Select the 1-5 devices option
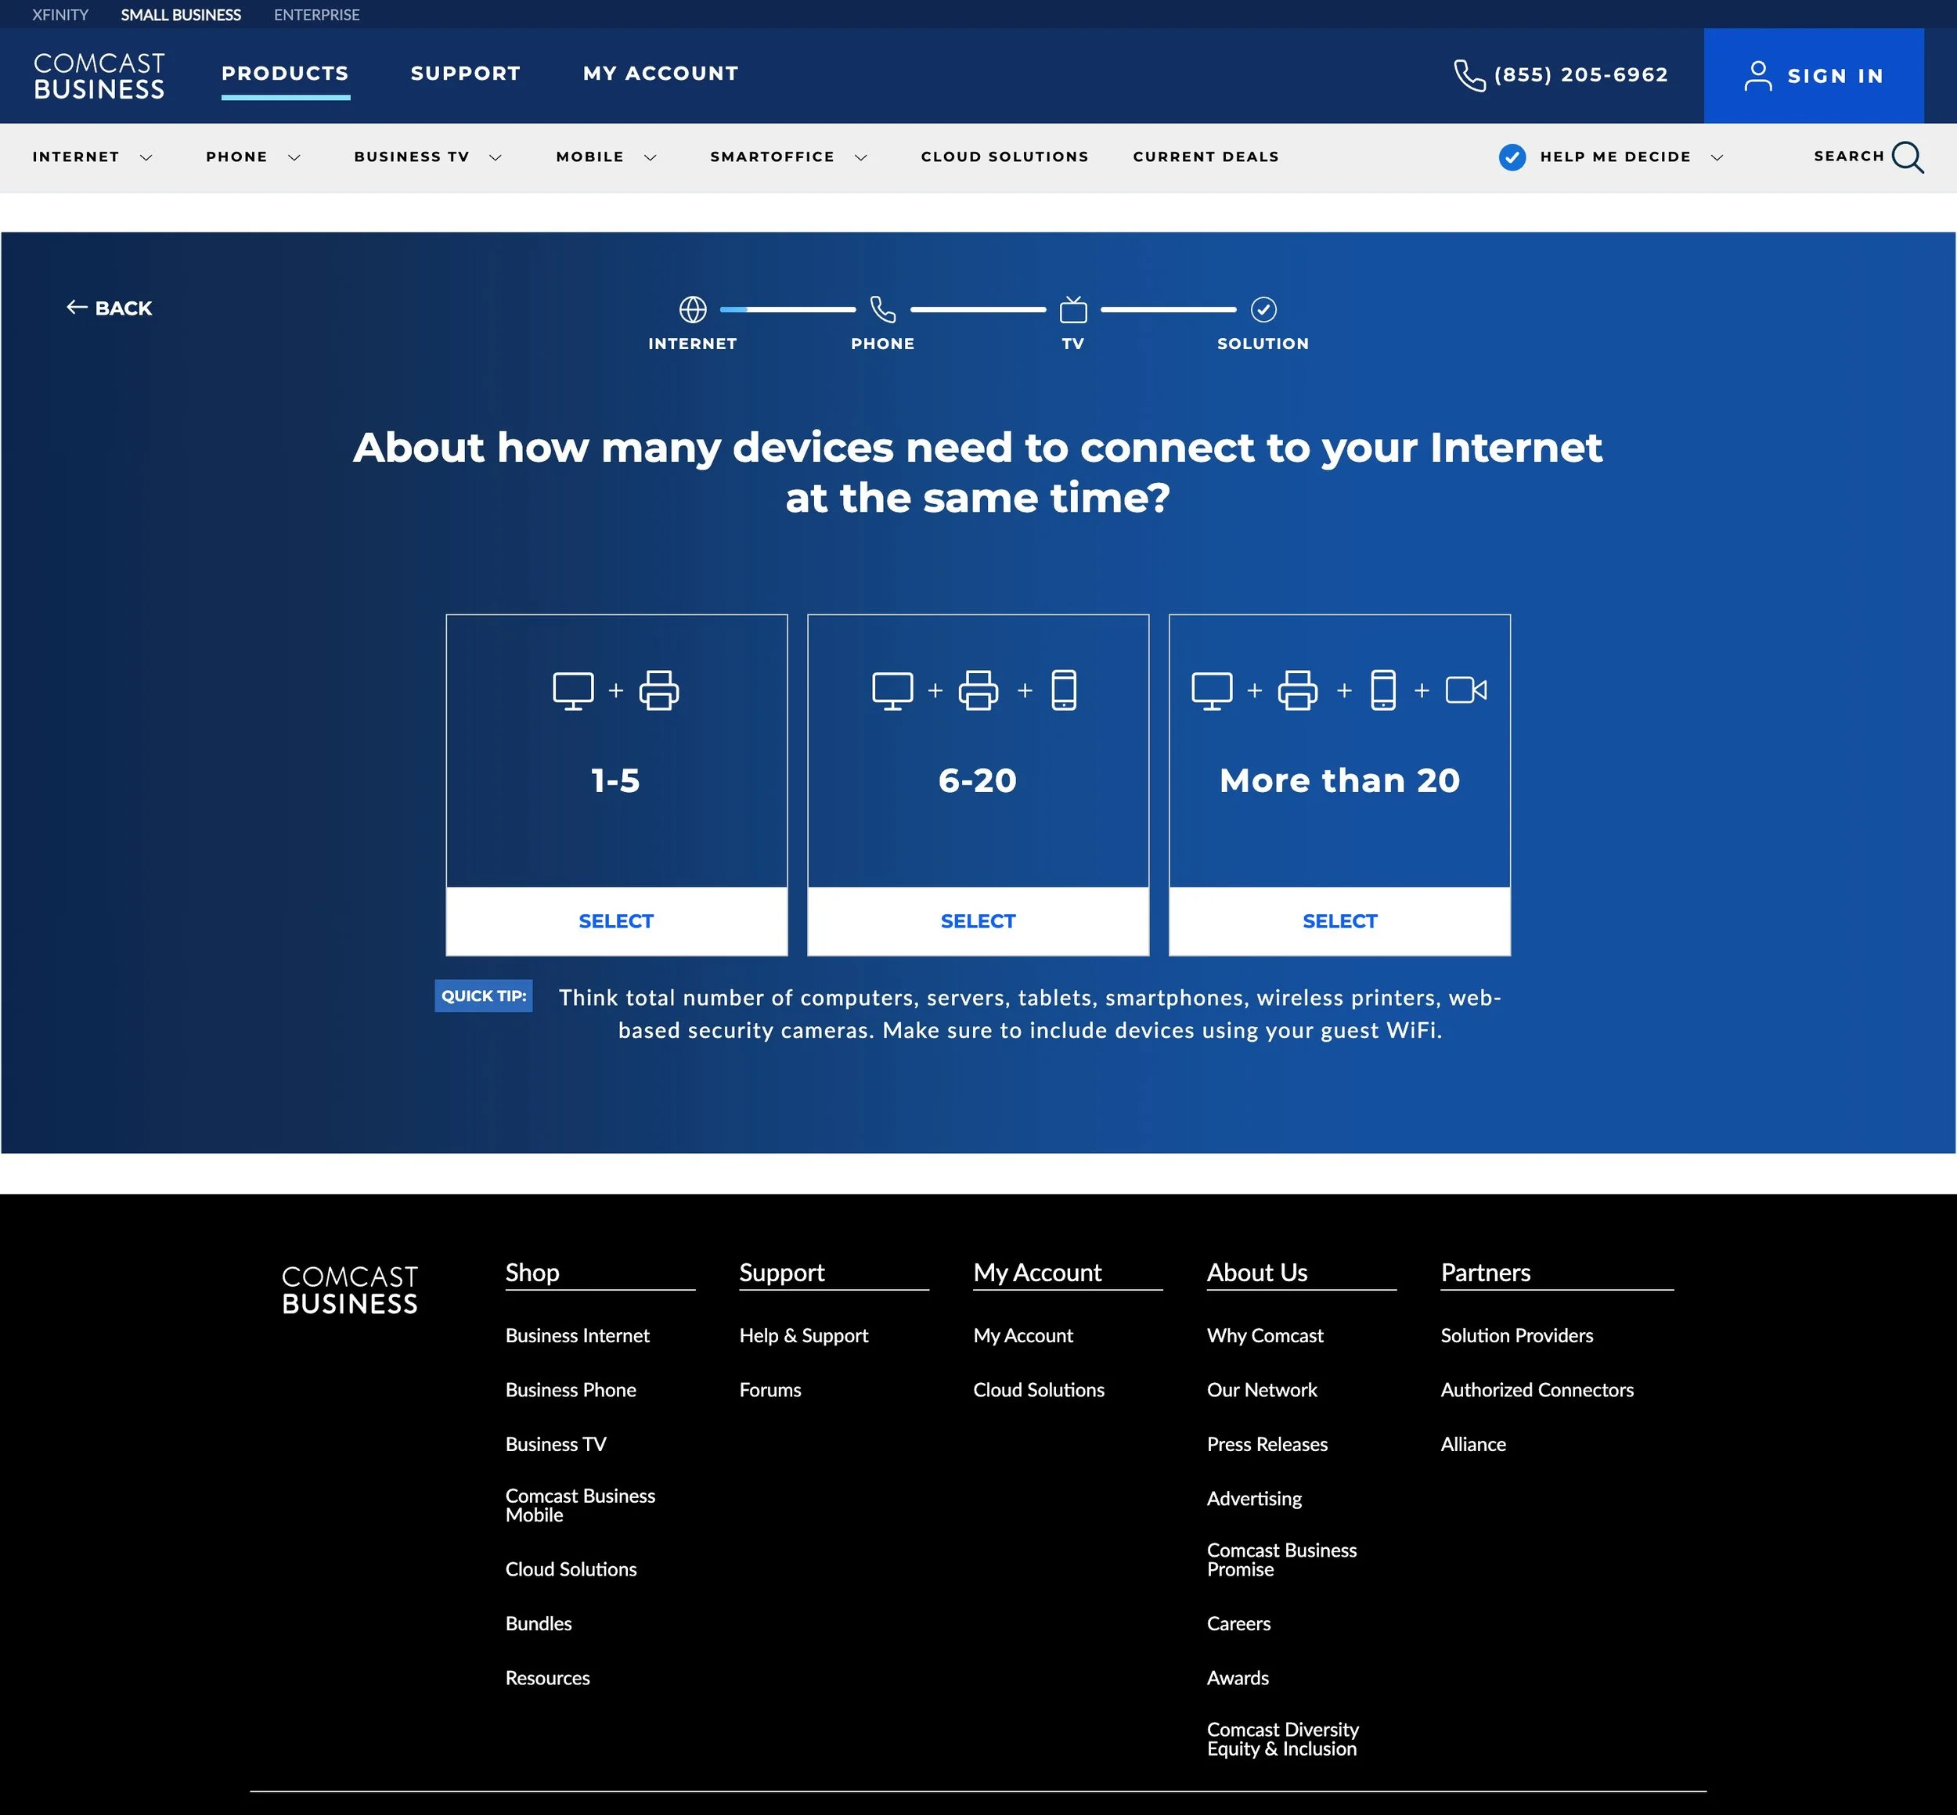Viewport: 1957px width, 1815px height. click(x=616, y=920)
